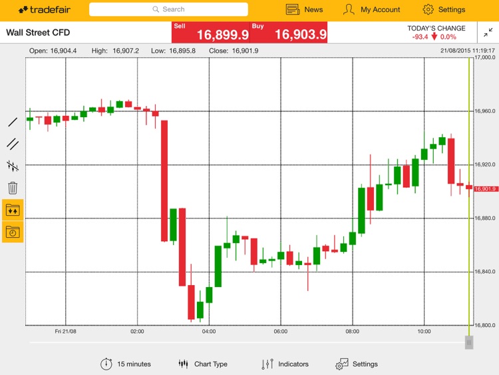The image size is (499, 375).
Task: Click the 16,960.0 price axis label
Action: point(485,111)
